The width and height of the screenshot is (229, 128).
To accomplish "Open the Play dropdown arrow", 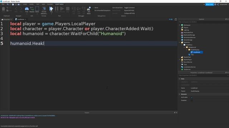I will pos(51,14).
